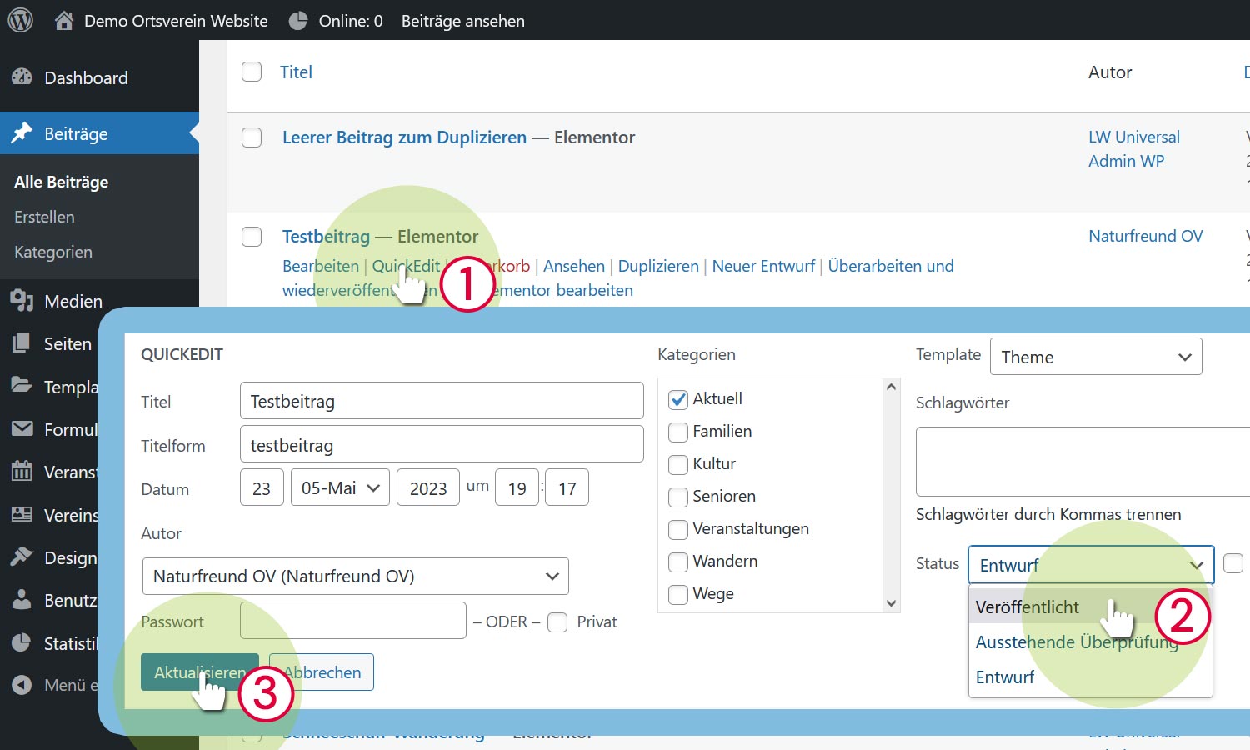The height and width of the screenshot is (750, 1250).
Task: Check the Senioren category
Action: tap(678, 497)
